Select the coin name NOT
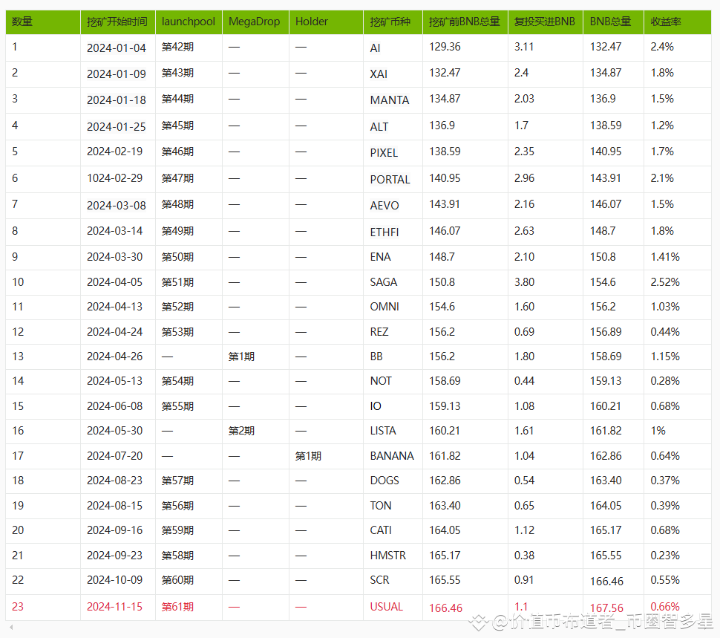720x638 pixels. click(381, 381)
